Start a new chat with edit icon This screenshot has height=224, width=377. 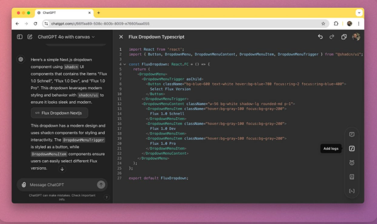[x=30, y=37]
